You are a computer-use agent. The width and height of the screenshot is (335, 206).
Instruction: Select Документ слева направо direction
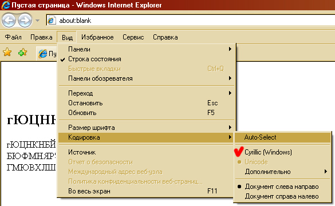click(282, 187)
